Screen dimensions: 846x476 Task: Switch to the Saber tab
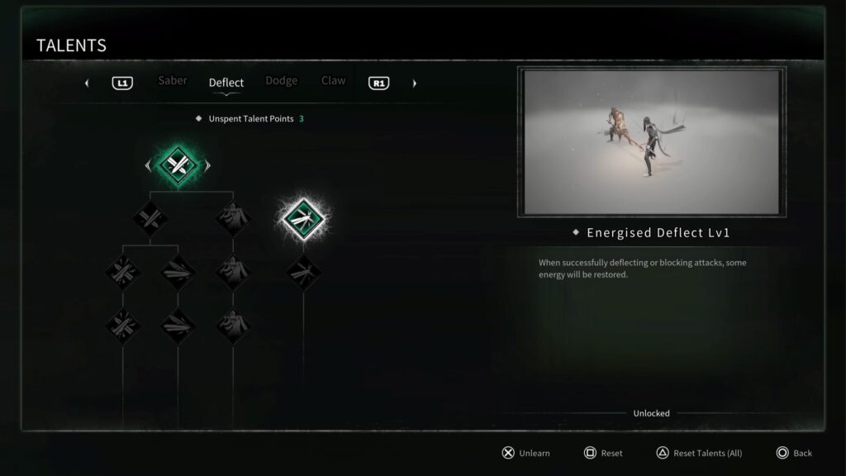[x=173, y=80]
